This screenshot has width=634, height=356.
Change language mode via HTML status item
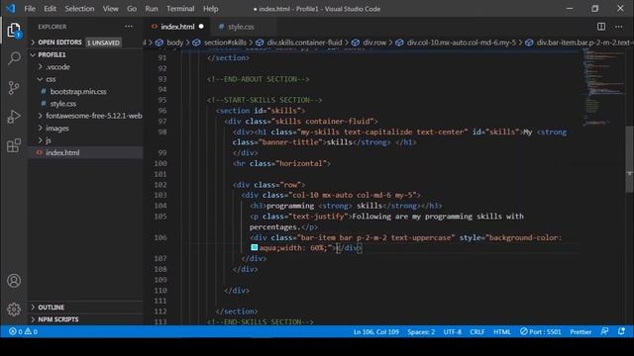(502, 332)
